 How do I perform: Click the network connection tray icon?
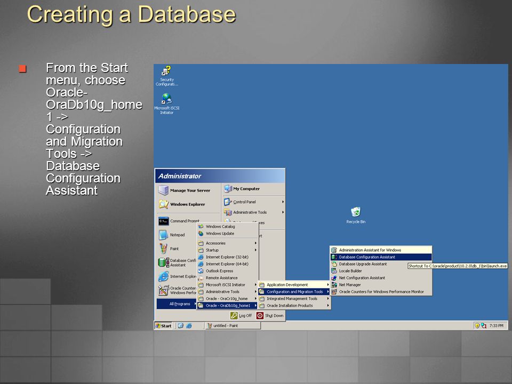(484, 325)
